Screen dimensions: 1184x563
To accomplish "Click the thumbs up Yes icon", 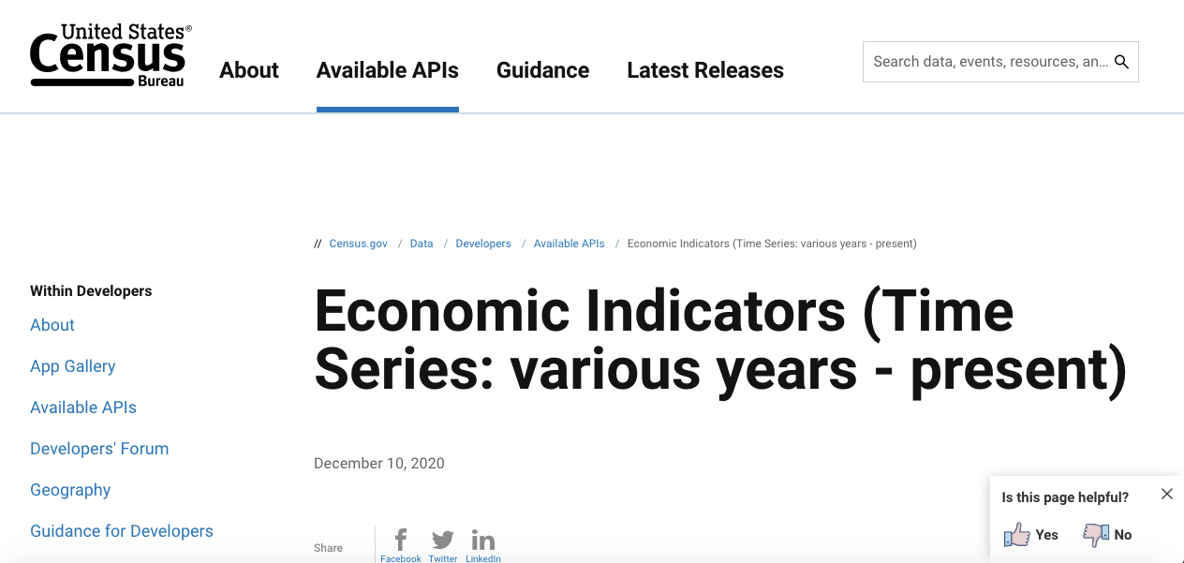I will pos(1017,535).
